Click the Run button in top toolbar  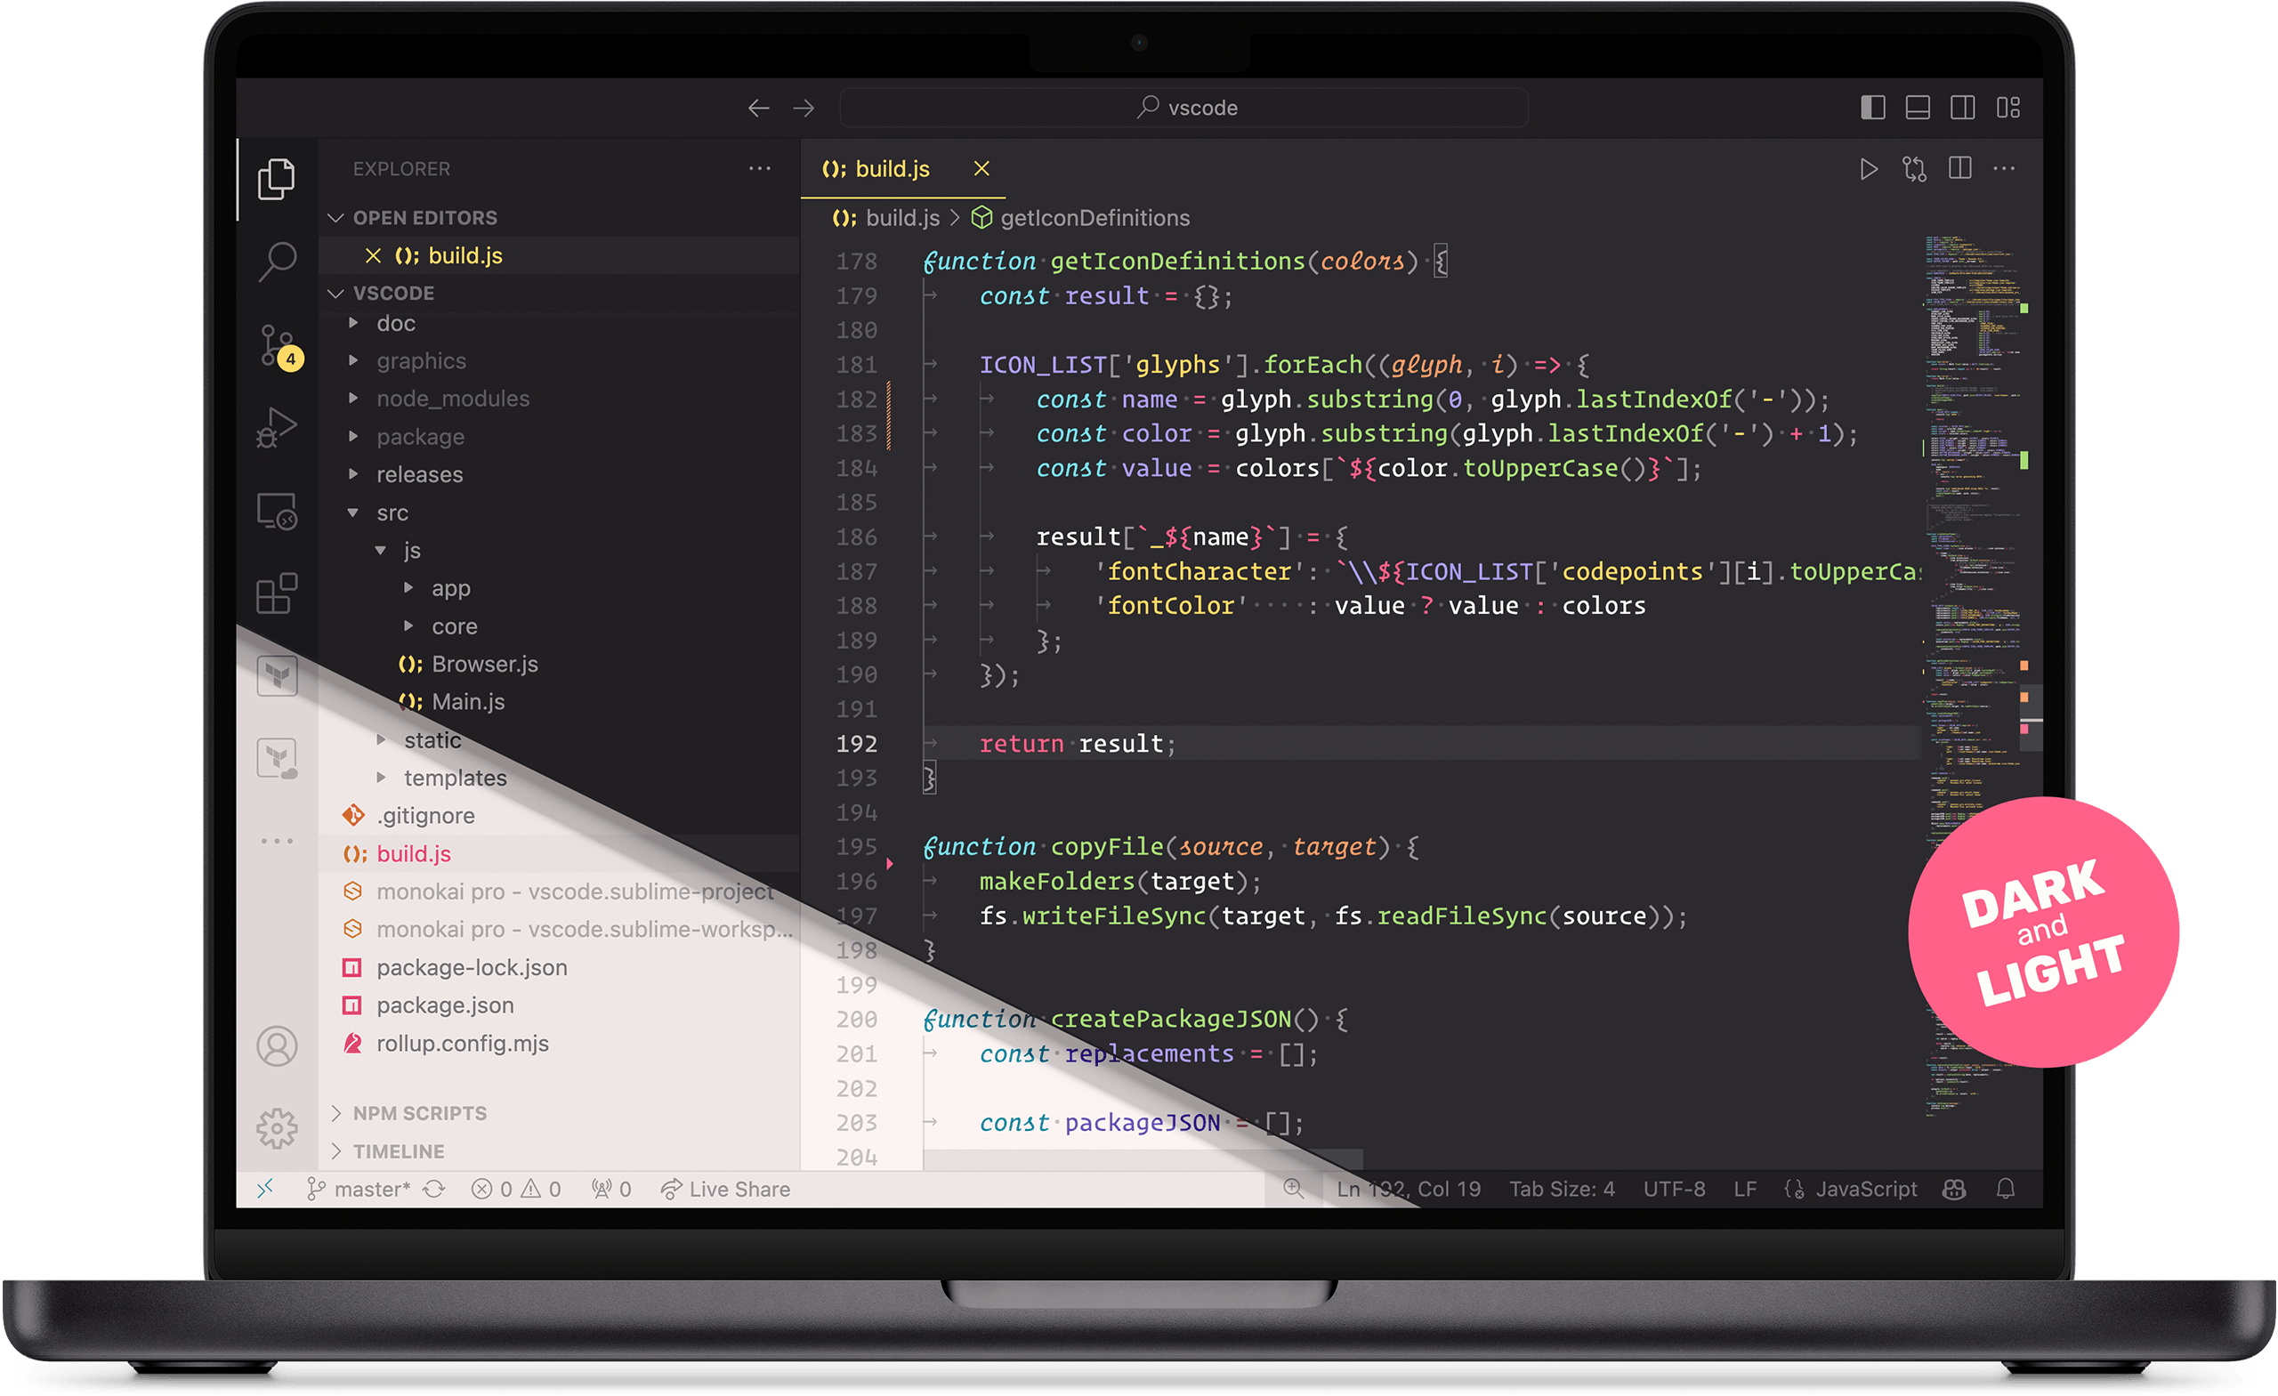click(x=1868, y=167)
